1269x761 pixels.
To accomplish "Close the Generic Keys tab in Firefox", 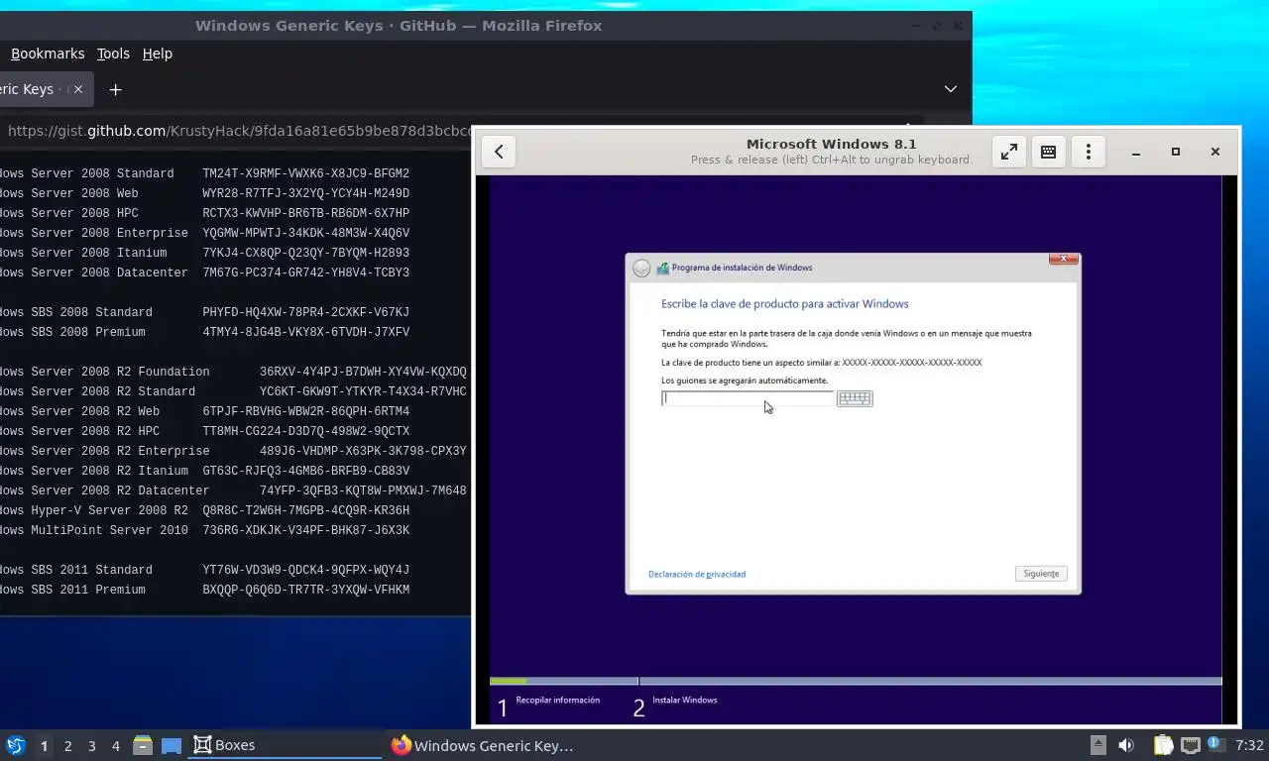I will (78, 89).
